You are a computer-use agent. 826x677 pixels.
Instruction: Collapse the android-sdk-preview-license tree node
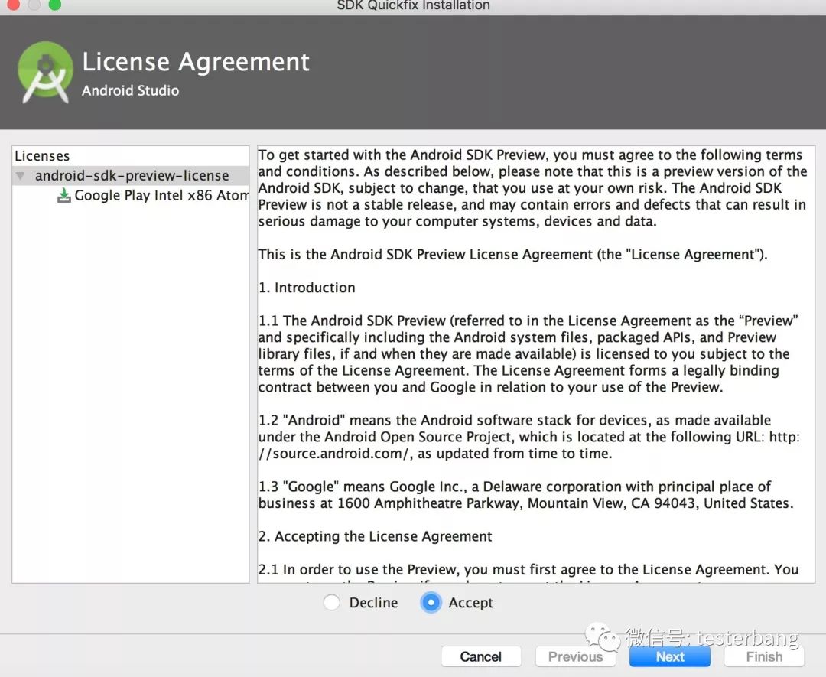point(20,175)
